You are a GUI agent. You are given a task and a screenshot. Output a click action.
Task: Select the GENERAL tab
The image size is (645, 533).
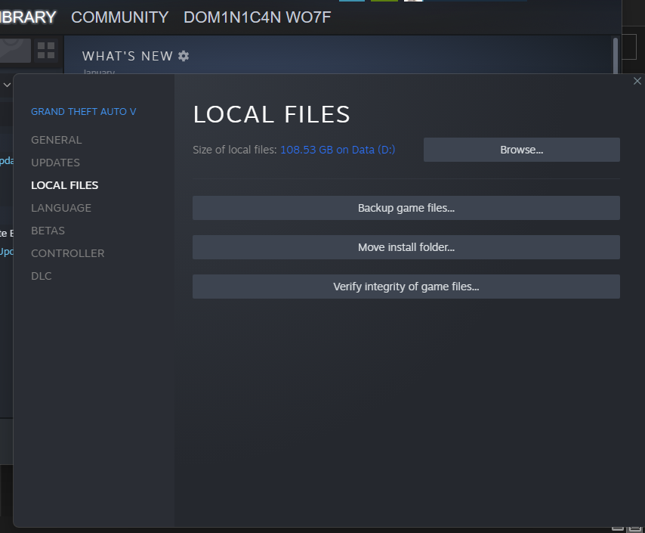[57, 140]
